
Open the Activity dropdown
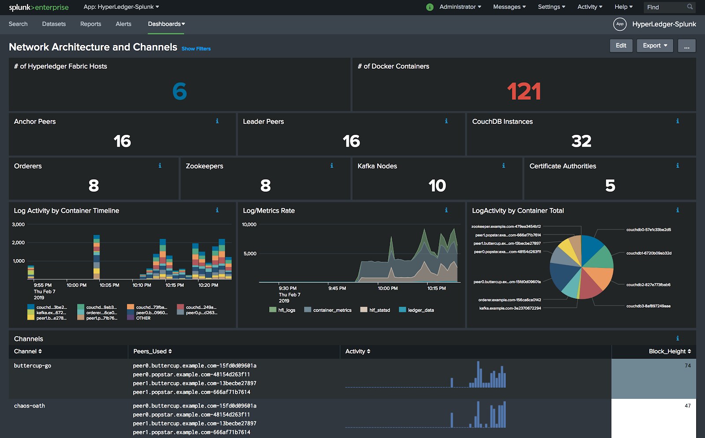pyautogui.click(x=590, y=7)
